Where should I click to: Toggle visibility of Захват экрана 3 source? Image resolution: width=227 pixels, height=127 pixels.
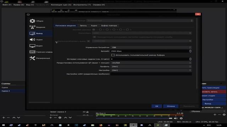84,112
